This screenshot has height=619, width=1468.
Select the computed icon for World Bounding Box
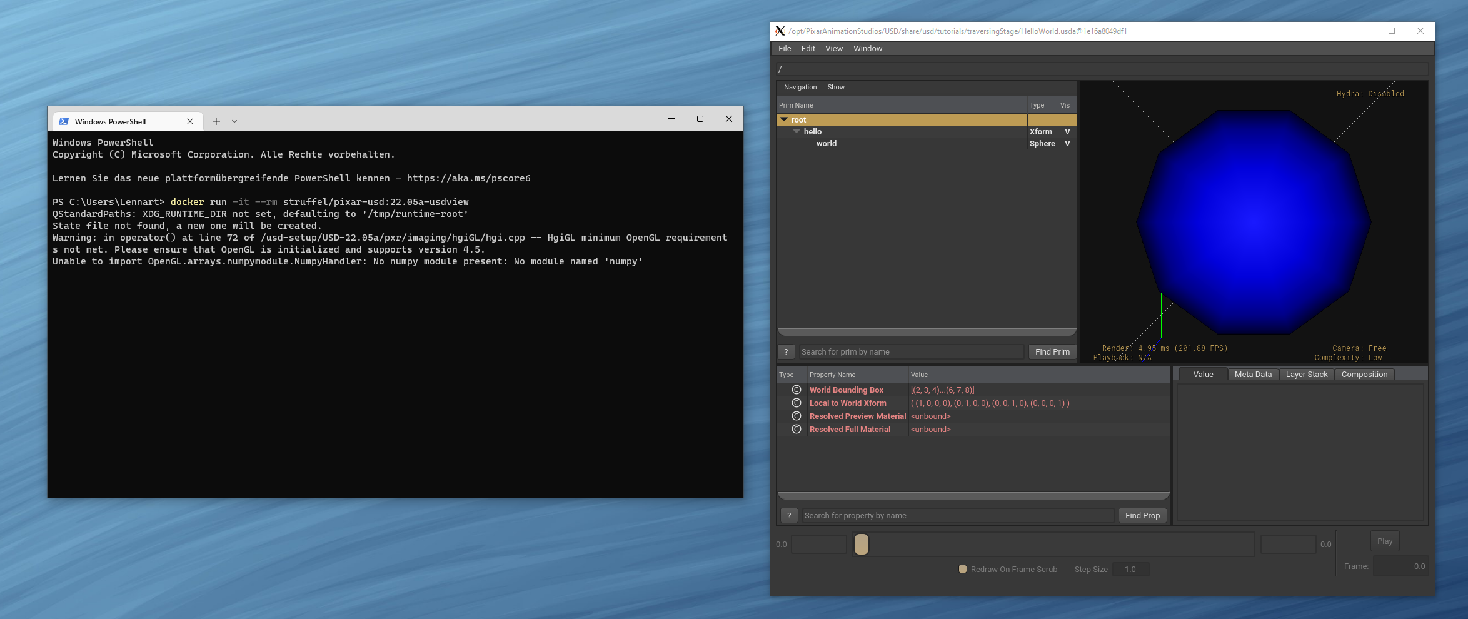point(795,390)
